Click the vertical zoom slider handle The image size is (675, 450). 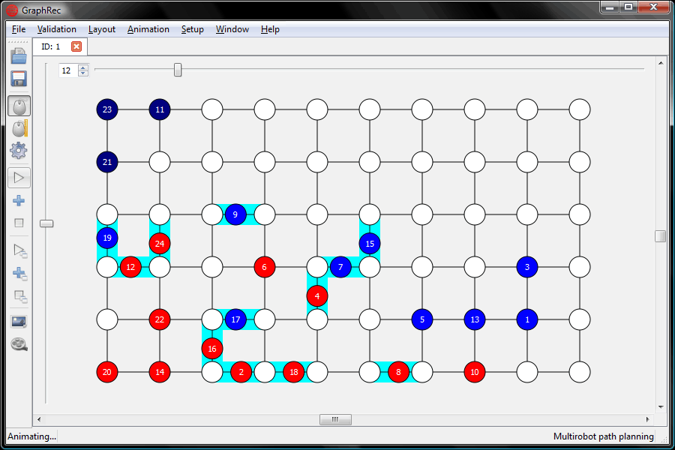click(x=46, y=223)
